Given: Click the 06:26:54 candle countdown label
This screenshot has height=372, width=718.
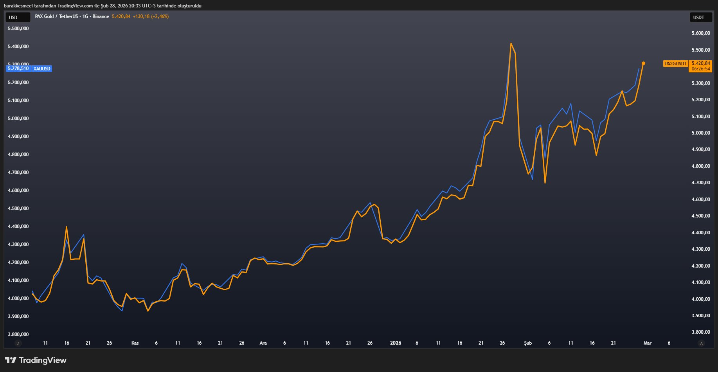Looking at the screenshot, I should [x=700, y=69].
